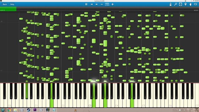Open Steam from the taskbar
Viewport: 199px width, 112px height.
click(x=28, y=110)
